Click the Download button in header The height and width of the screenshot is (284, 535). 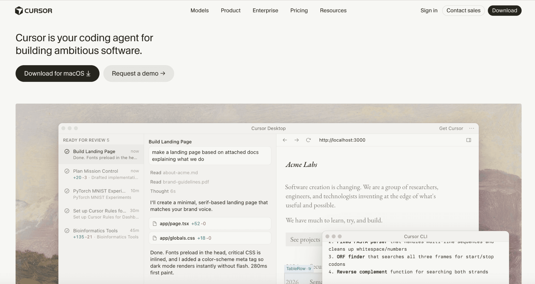(505, 10)
